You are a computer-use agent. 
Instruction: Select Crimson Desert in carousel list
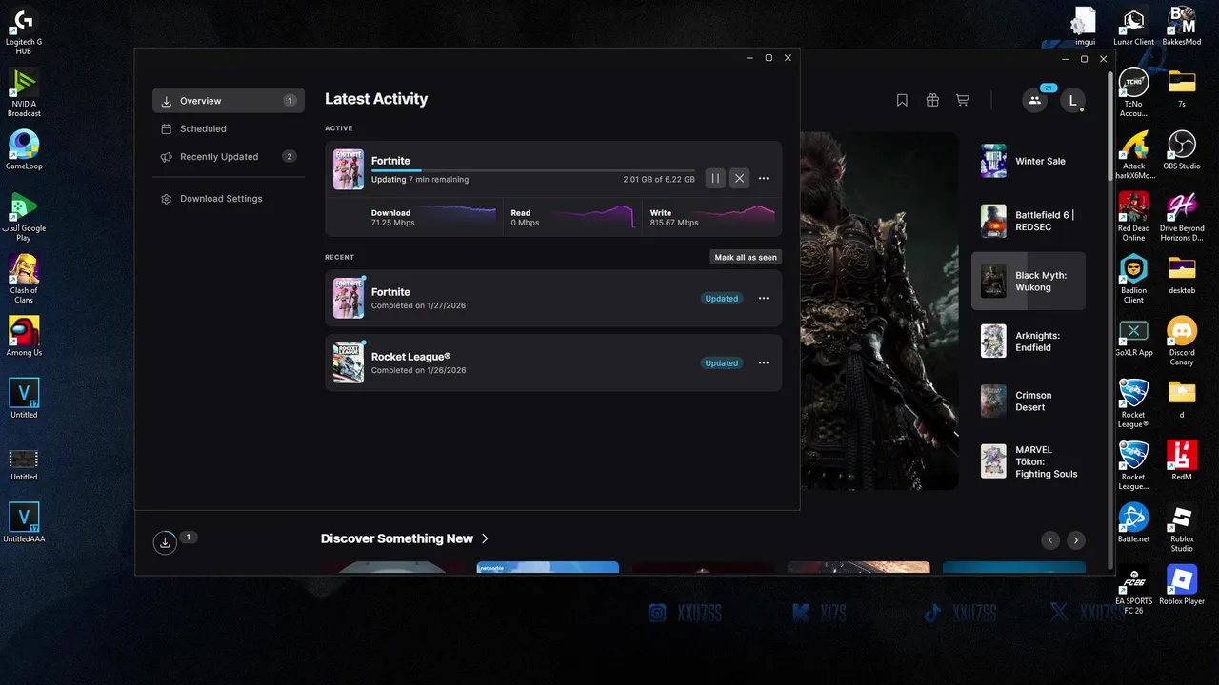[1029, 401]
